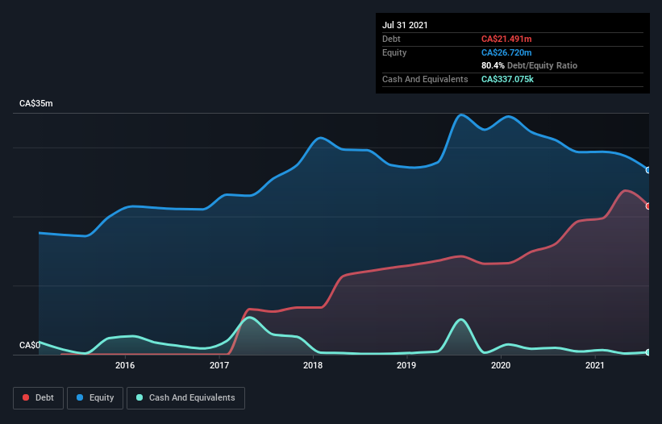Click the Equity label in tooltip

394,52
